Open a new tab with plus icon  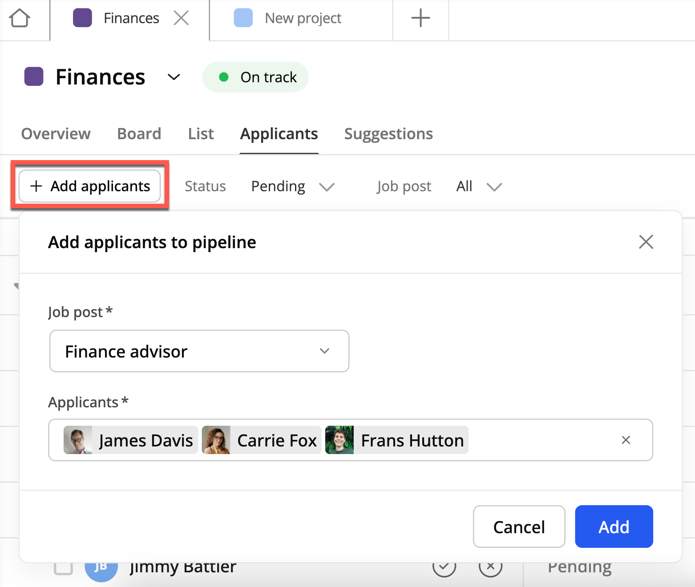coord(420,18)
